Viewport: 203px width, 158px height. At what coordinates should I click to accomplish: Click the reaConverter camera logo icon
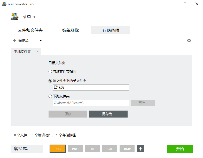(x=14, y=17)
